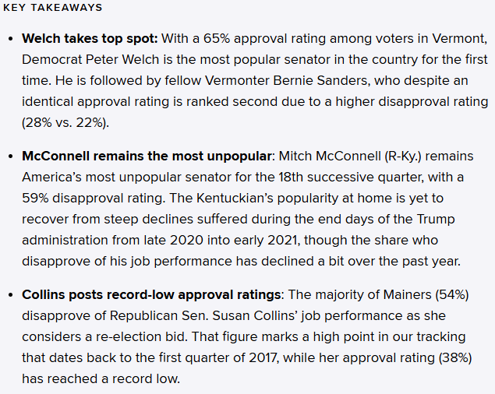This screenshot has width=495, height=394.
Task: Click the name 'Bernie Sanders'
Action: coord(321,80)
